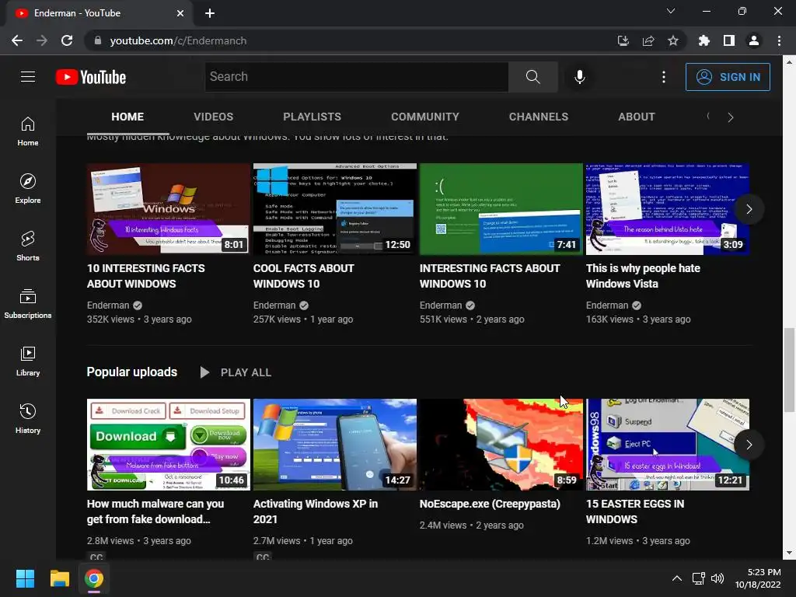Start voice search with the microphone

tap(579, 77)
